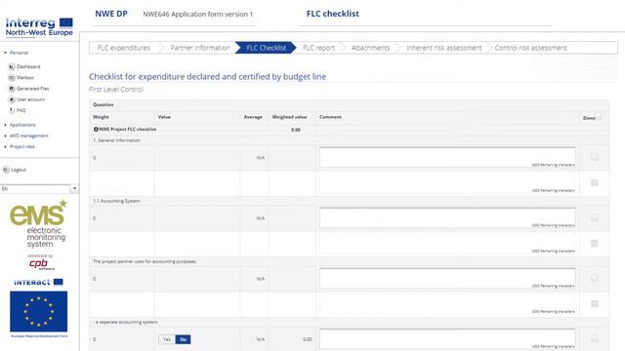
Task: Select Yes for separate accounting system
Action: [167, 339]
